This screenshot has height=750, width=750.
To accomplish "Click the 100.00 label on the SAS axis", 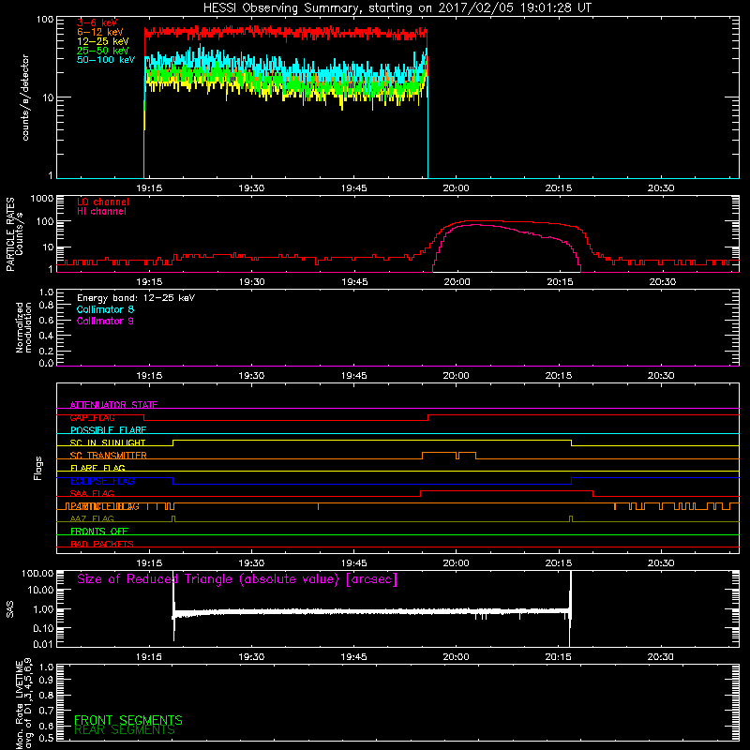I will 37,574.
